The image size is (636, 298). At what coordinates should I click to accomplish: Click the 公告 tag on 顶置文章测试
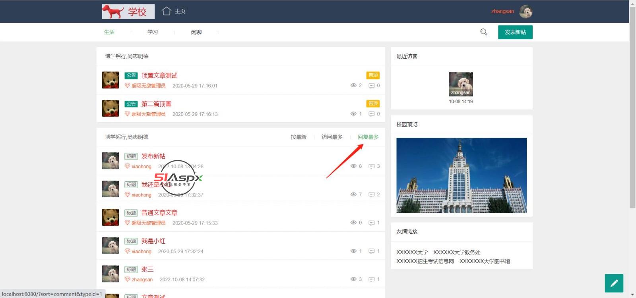131,75
